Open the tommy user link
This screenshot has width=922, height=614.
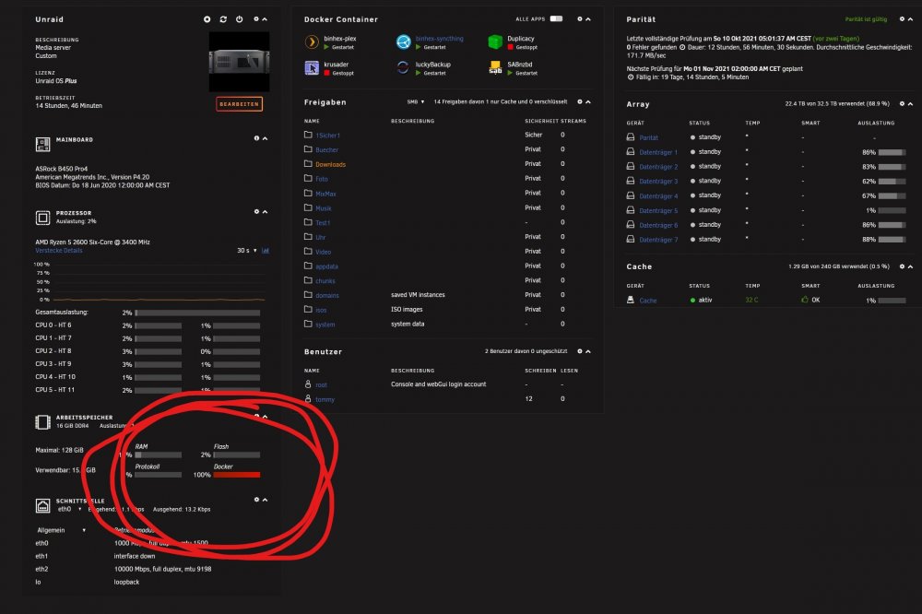325,399
